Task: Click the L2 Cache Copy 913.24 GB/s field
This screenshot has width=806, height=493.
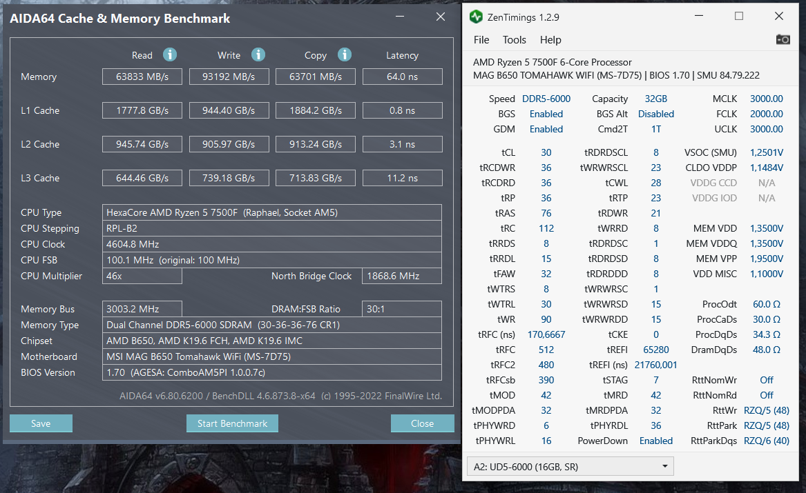Action: click(316, 144)
